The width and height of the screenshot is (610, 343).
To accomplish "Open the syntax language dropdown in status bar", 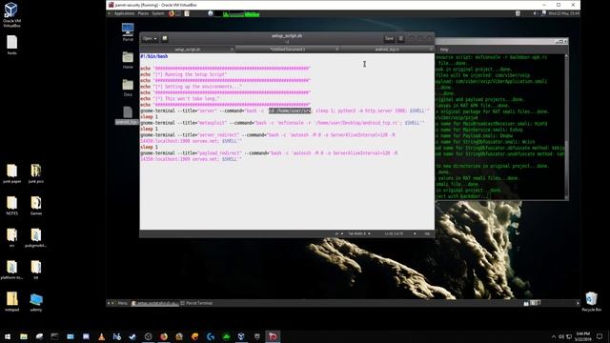I will (x=339, y=233).
